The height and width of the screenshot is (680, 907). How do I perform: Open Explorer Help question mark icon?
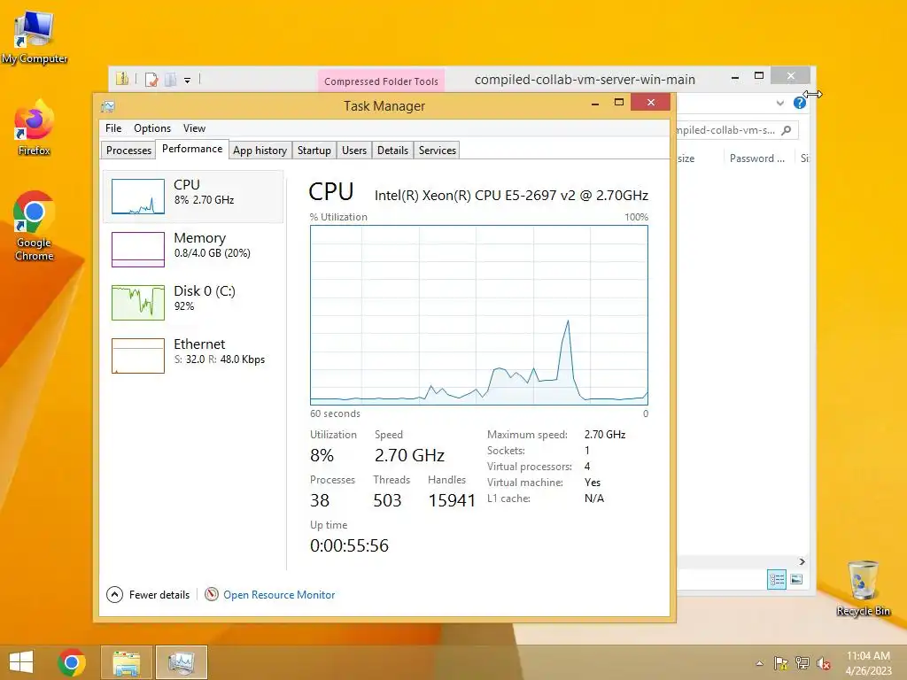(x=800, y=103)
